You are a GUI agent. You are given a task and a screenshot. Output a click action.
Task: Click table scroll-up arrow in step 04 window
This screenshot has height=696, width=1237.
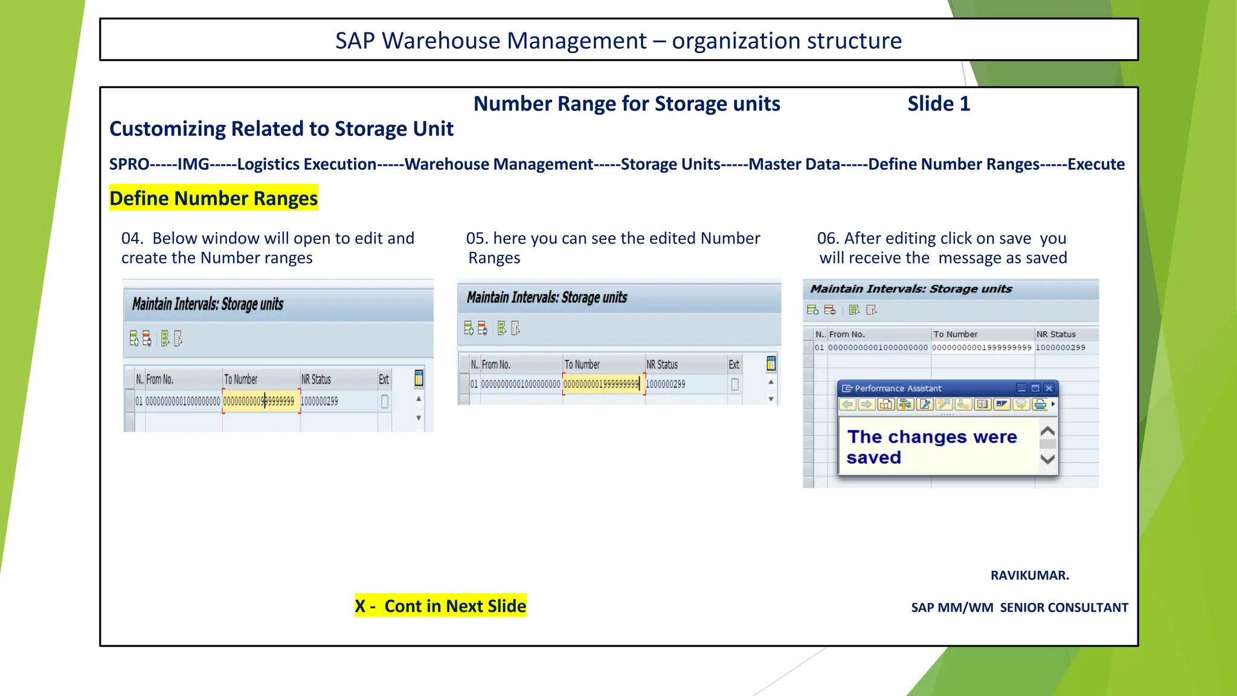419,399
